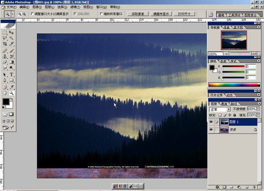
Task: Click the swap foreground/background colors arrow
Action: click(x=12, y=99)
